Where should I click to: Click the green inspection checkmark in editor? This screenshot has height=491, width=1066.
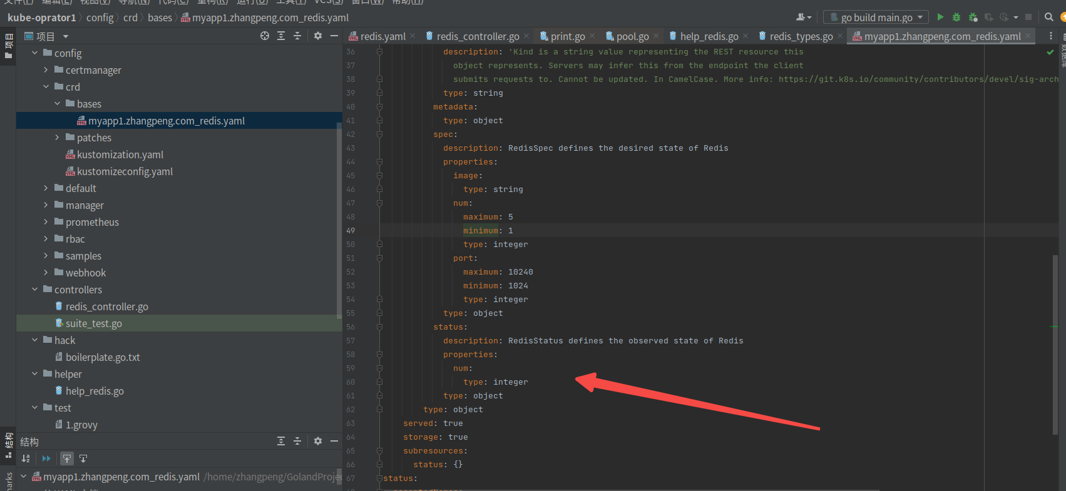coord(1050,53)
